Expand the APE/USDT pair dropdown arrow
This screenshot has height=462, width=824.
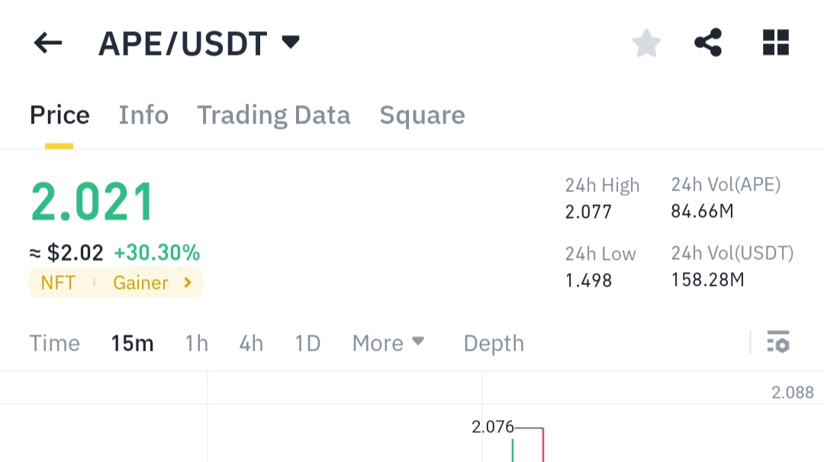point(291,42)
